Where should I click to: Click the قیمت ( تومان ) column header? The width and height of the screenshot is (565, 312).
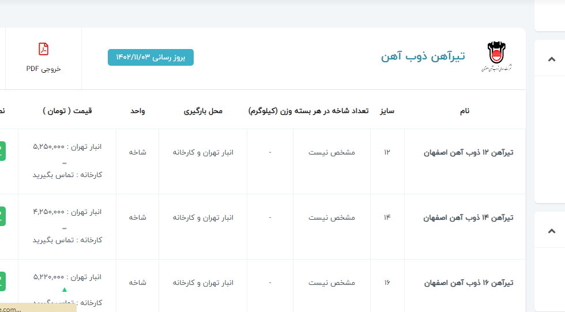(67, 111)
